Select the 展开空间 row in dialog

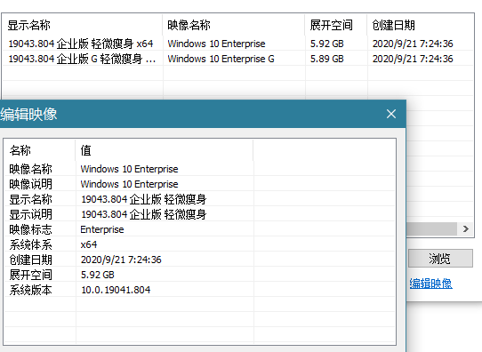click(200, 275)
